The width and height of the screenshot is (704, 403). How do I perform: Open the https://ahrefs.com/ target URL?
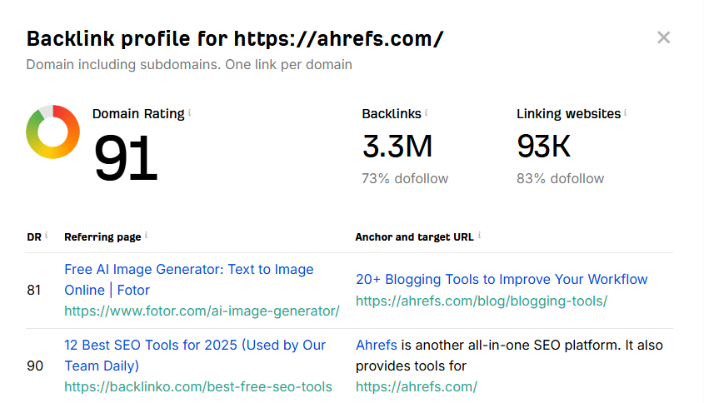[417, 386]
